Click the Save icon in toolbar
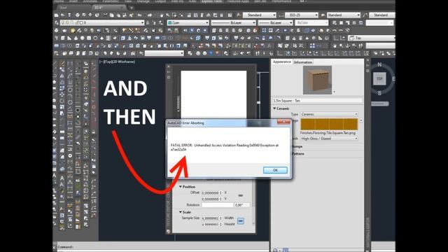448x252 pixels. click(x=69, y=15)
